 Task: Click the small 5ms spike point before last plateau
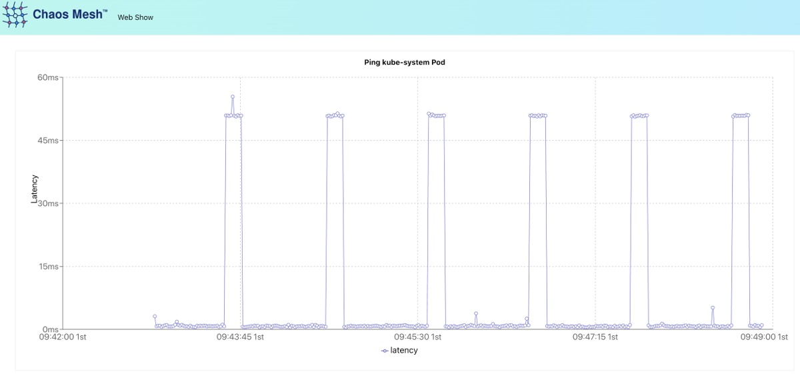713,308
